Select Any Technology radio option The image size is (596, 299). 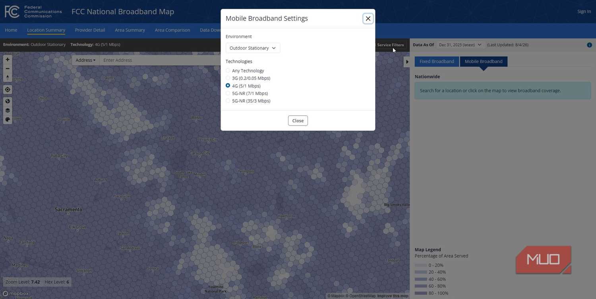(228, 71)
